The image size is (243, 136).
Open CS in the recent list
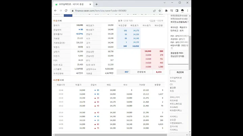click(x=171, y=84)
